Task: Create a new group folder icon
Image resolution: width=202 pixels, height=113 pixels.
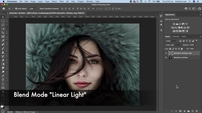Action: [x=188, y=111]
